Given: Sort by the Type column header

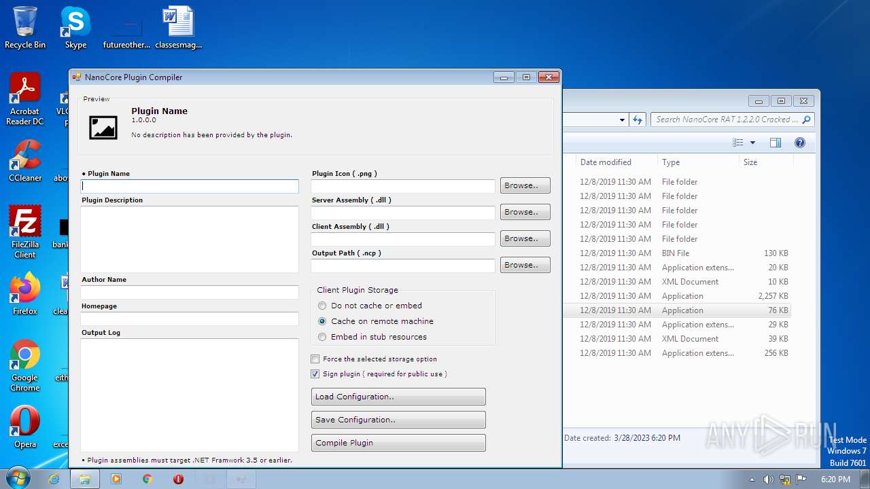Looking at the screenshot, I should tap(698, 162).
